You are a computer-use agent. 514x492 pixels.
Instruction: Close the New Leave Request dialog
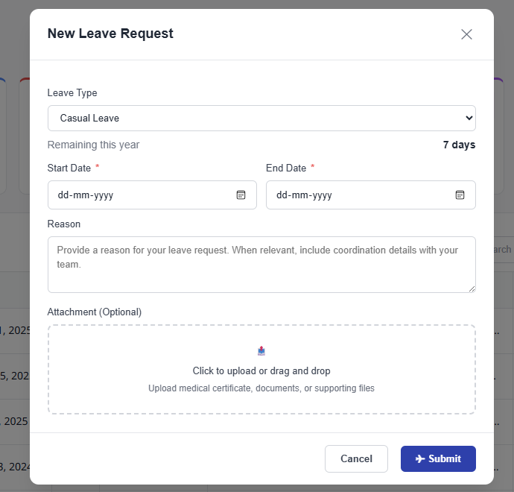pos(466,34)
